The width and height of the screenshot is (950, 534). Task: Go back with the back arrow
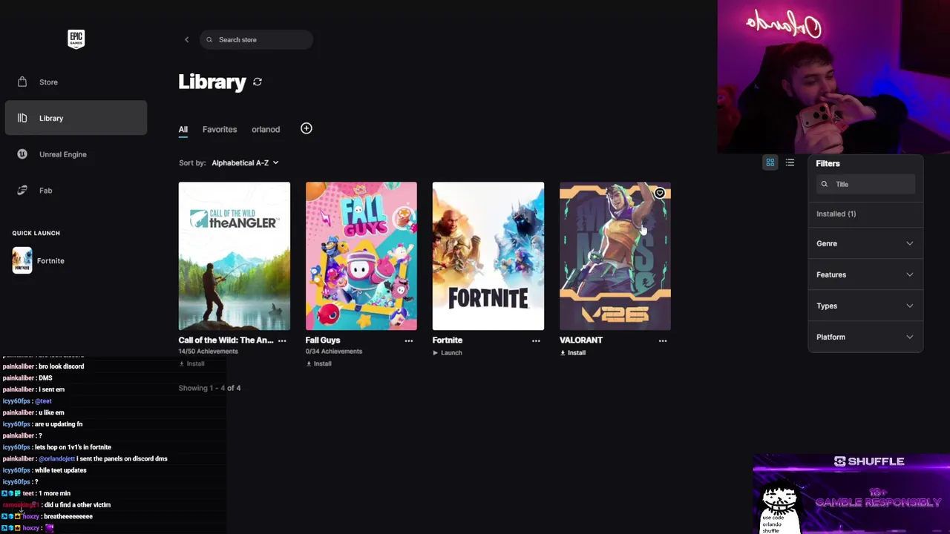[x=186, y=39]
